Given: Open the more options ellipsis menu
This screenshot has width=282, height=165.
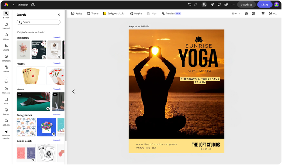Looking at the screenshot, I should (x=233, y=4).
